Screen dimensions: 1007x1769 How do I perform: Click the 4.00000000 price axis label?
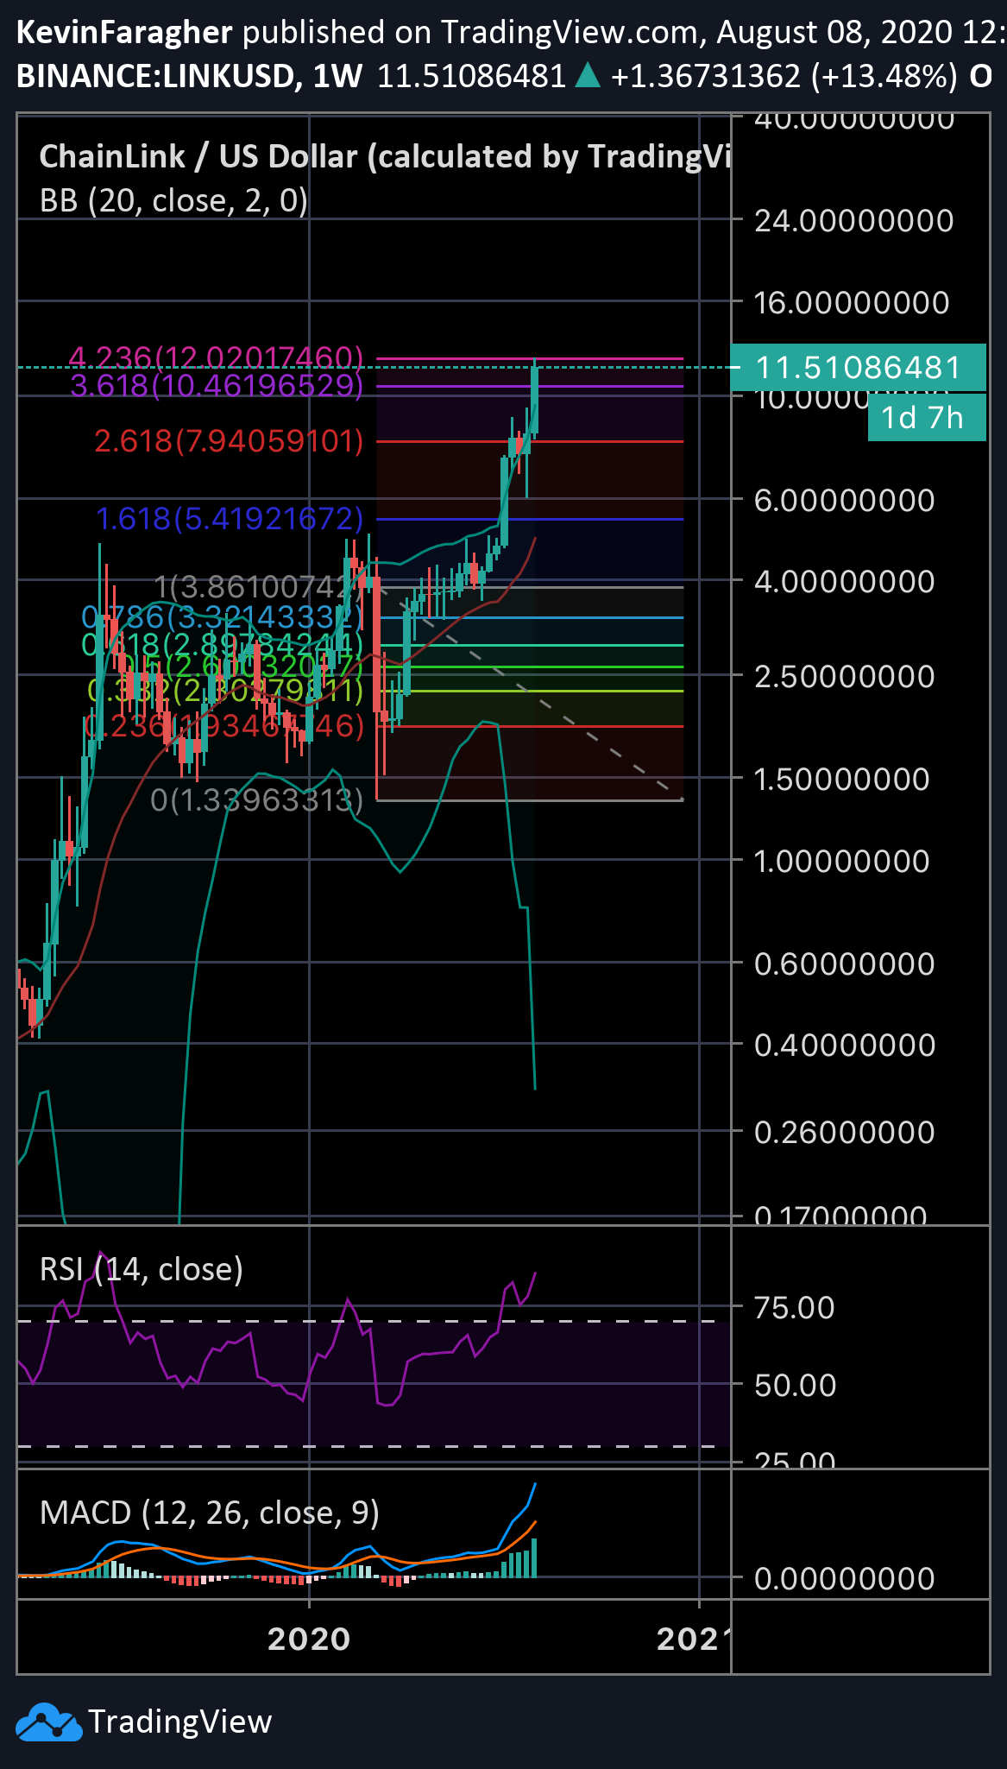[x=845, y=581]
